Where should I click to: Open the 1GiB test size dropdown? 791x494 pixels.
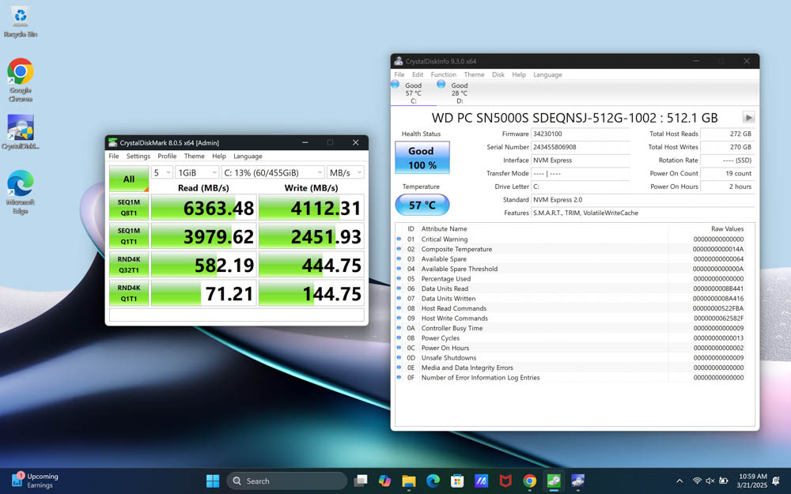(197, 172)
